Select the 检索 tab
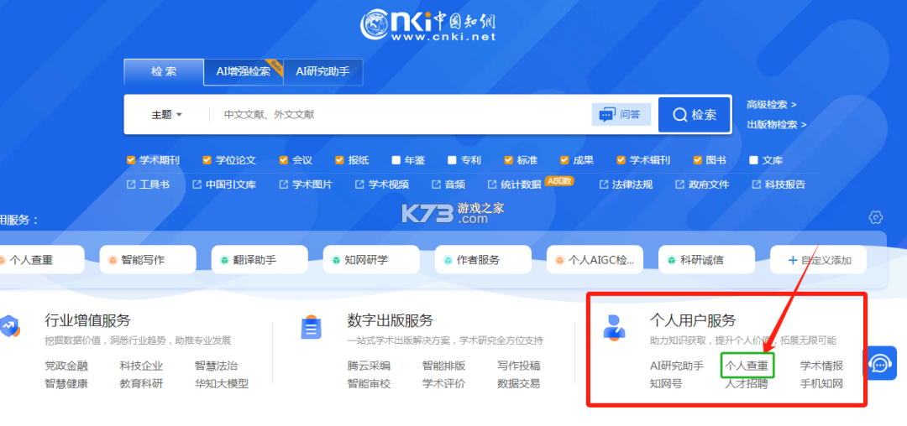The height and width of the screenshot is (426, 907). 164,71
